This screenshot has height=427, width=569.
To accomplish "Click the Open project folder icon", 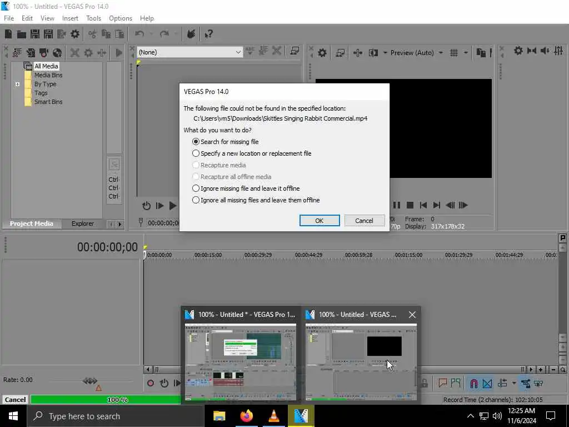I will [22, 34].
